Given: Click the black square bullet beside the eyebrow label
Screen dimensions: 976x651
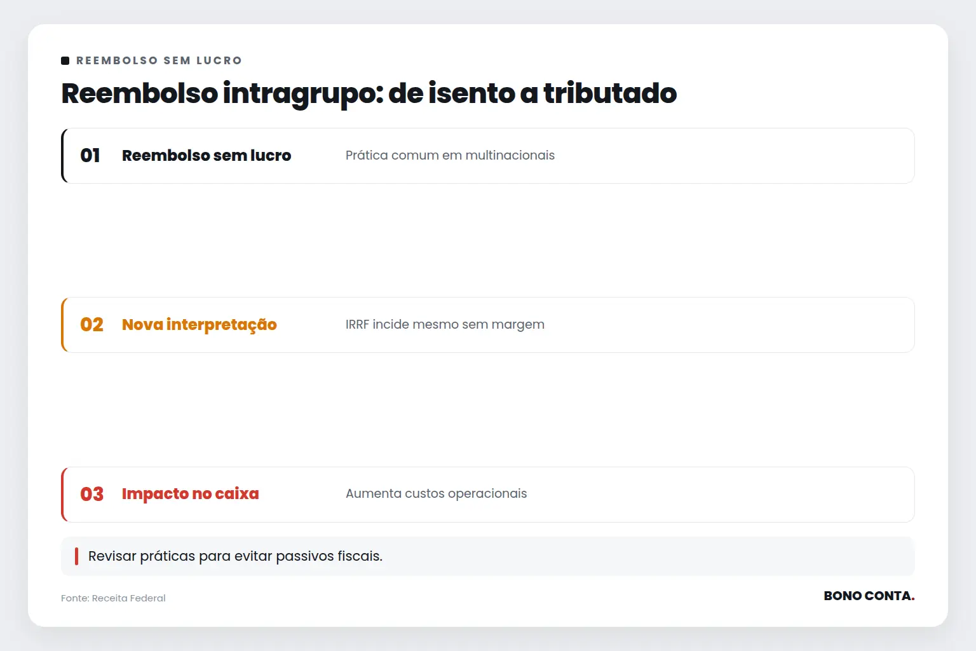Looking at the screenshot, I should click(65, 60).
